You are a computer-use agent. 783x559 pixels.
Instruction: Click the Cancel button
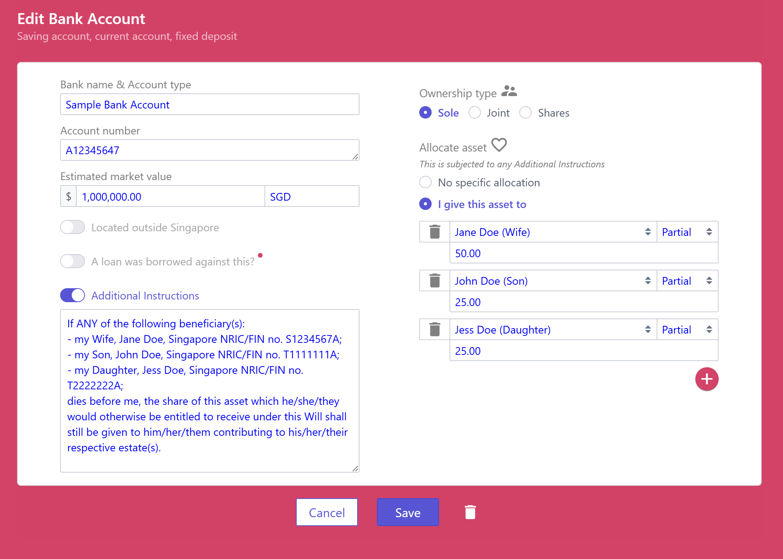327,512
